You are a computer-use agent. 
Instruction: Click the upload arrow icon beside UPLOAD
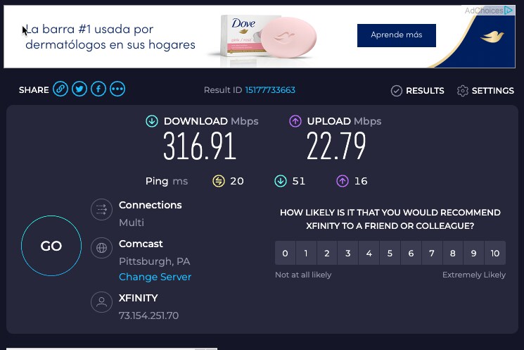(x=295, y=121)
